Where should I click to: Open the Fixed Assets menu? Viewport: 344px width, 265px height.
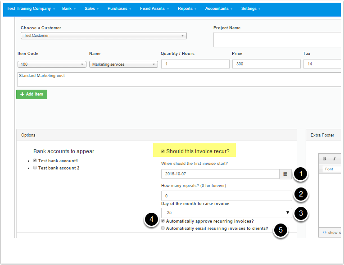click(154, 9)
